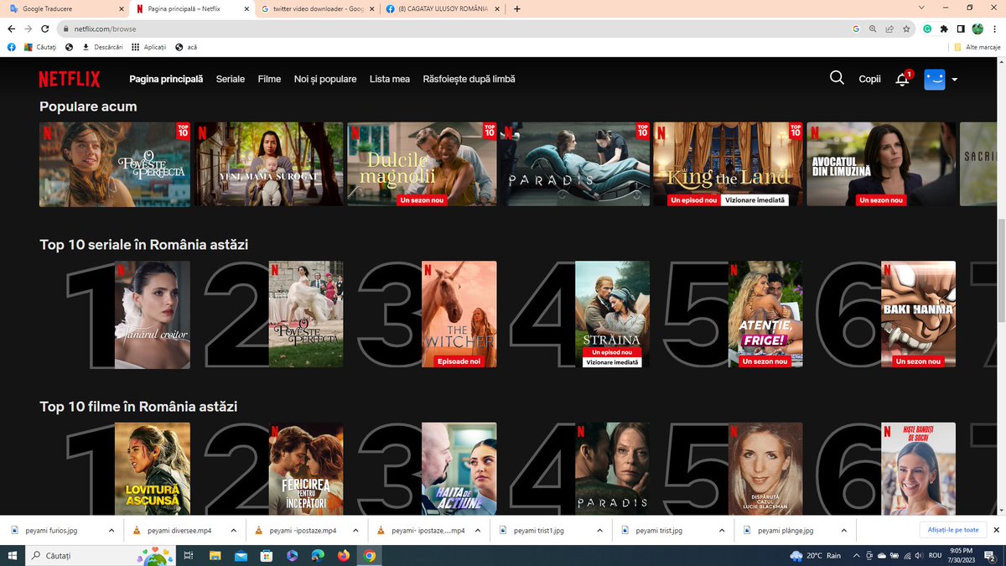Bookmark this page with the star icon
This screenshot has height=566, width=1006.
click(x=906, y=29)
